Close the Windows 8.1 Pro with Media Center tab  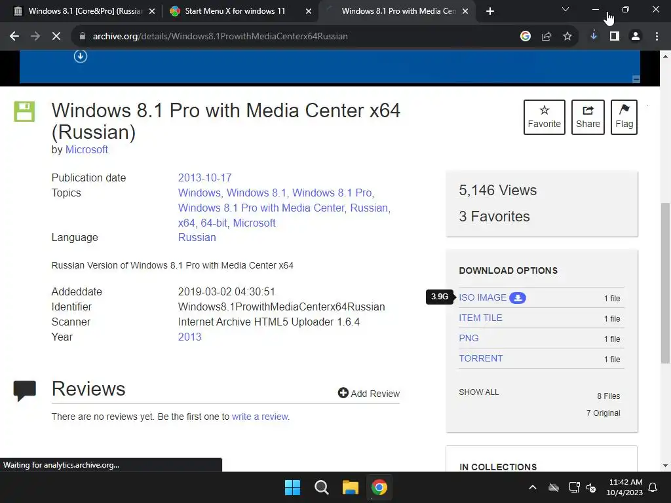tap(466, 11)
